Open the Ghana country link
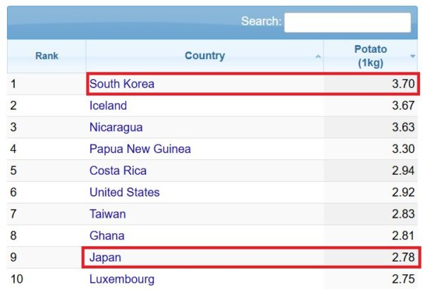 coord(106,235)
